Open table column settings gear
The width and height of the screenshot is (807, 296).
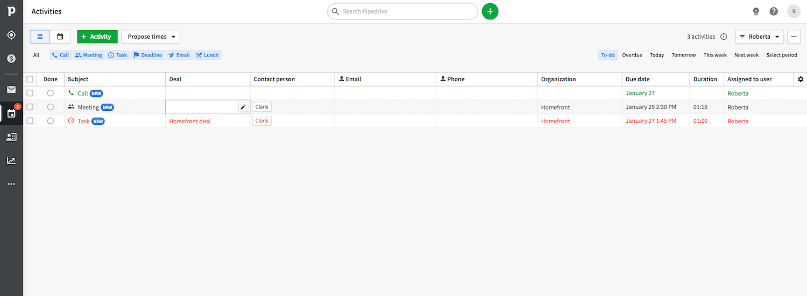click(x=801, y=79)
